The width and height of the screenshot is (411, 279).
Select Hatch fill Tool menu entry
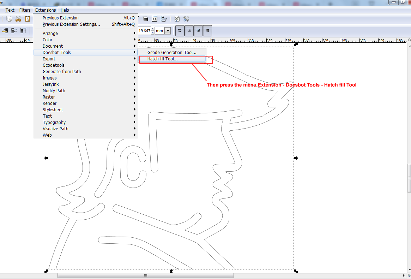point(163,59)
